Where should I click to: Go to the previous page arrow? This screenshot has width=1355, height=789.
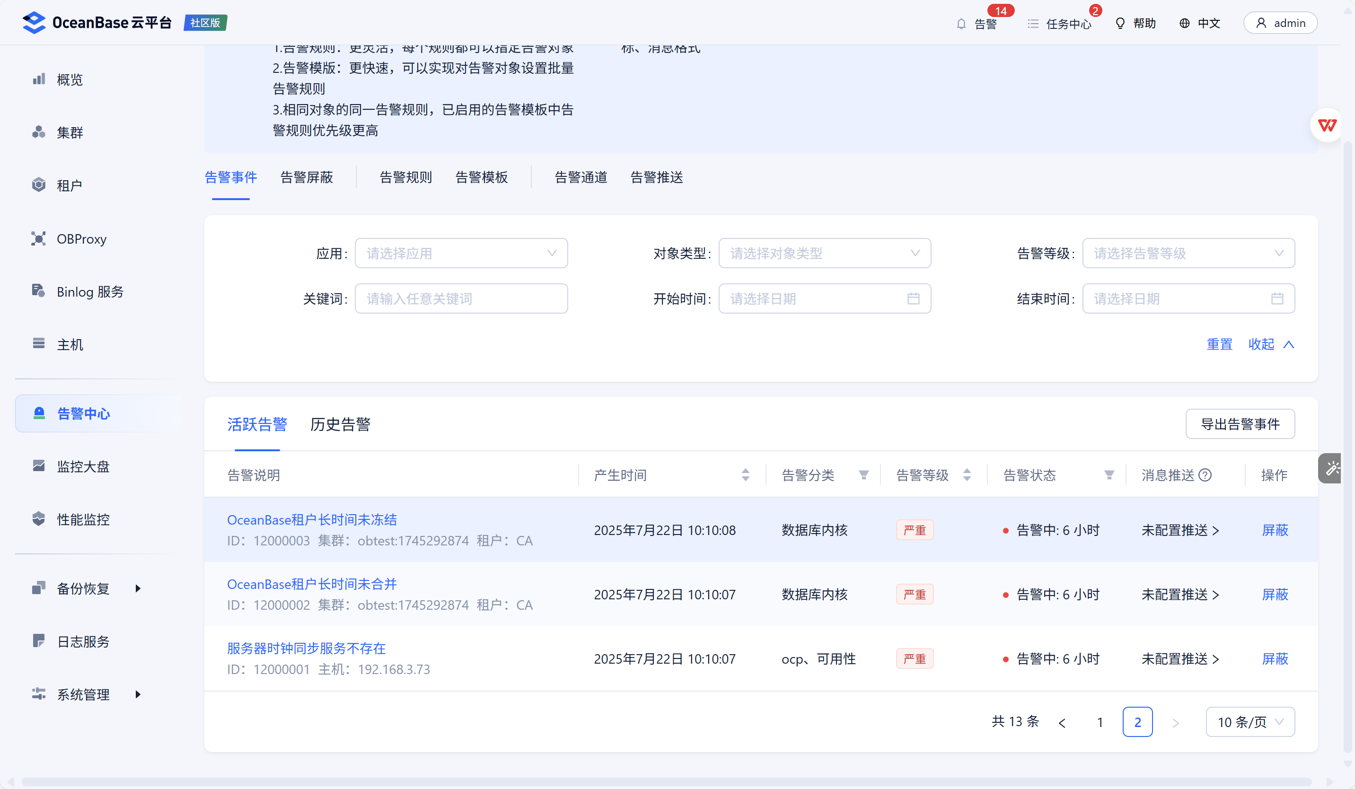[x=1062, y=722]
